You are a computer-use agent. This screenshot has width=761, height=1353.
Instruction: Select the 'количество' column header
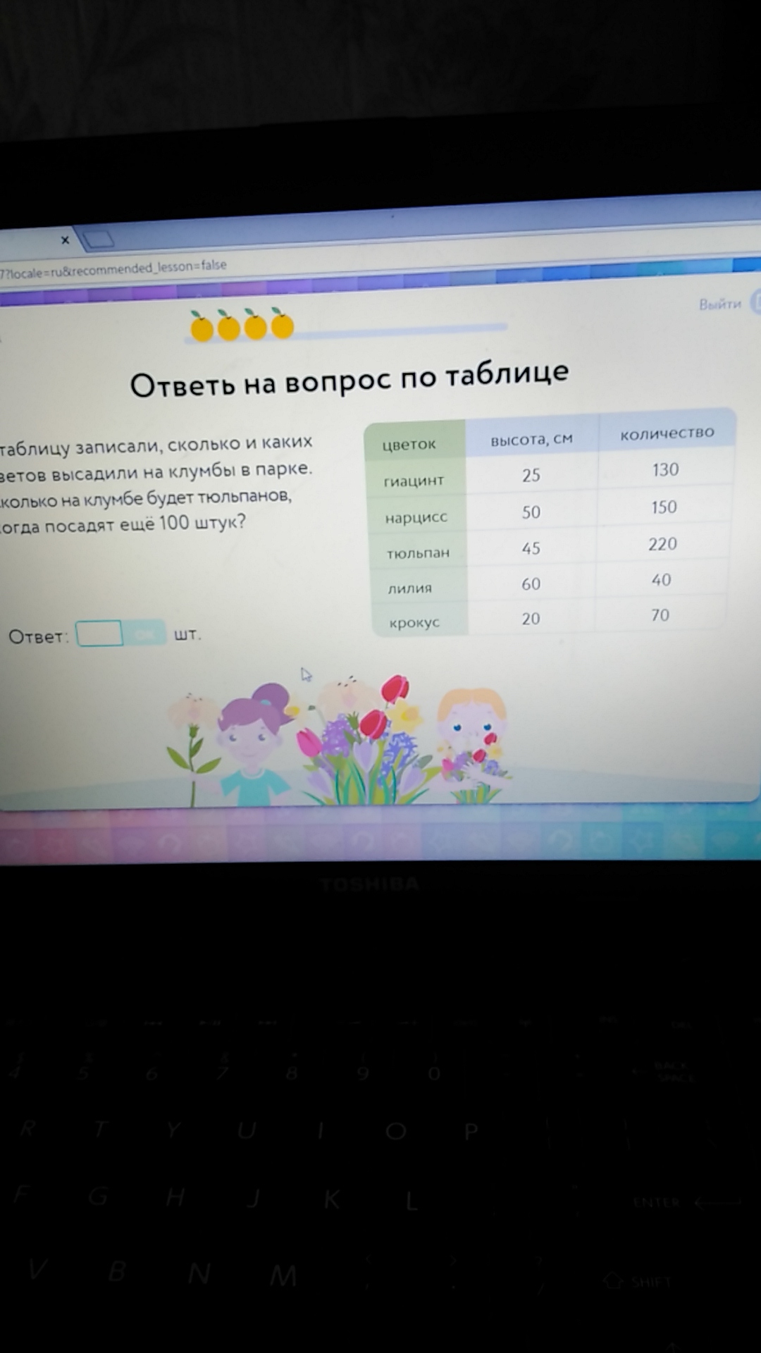pos(667,433)
